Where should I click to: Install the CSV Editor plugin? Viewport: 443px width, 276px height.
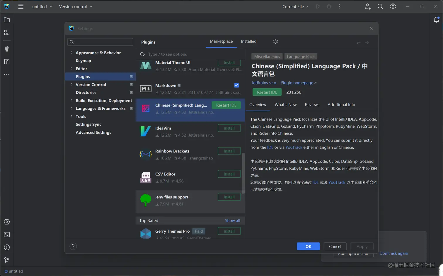[229, 174]
